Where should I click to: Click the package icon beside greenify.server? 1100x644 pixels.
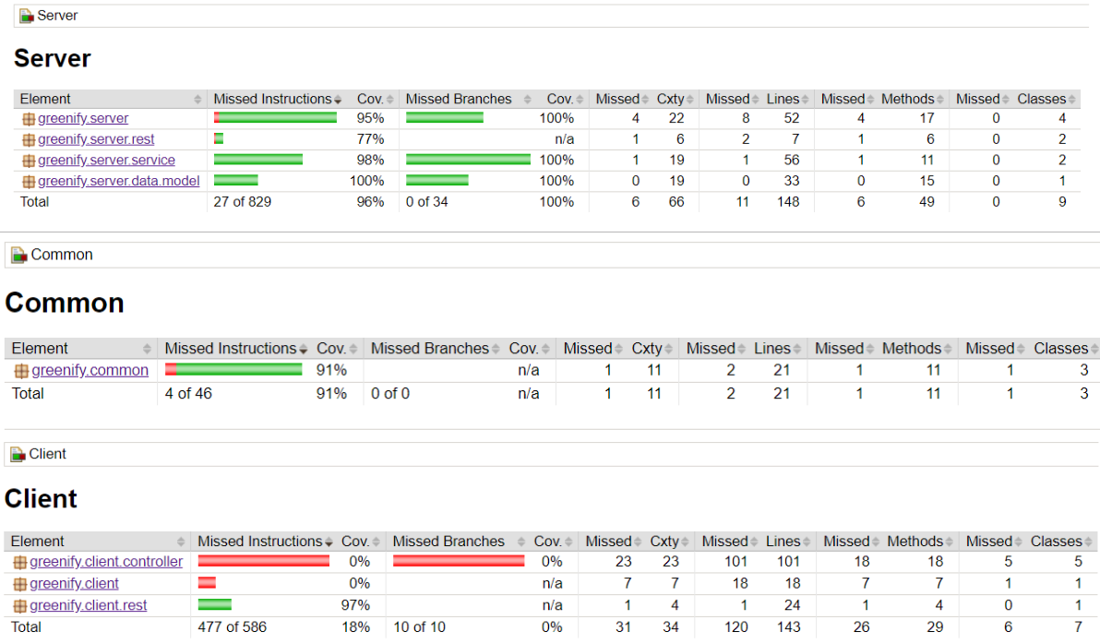pos(29,119)
